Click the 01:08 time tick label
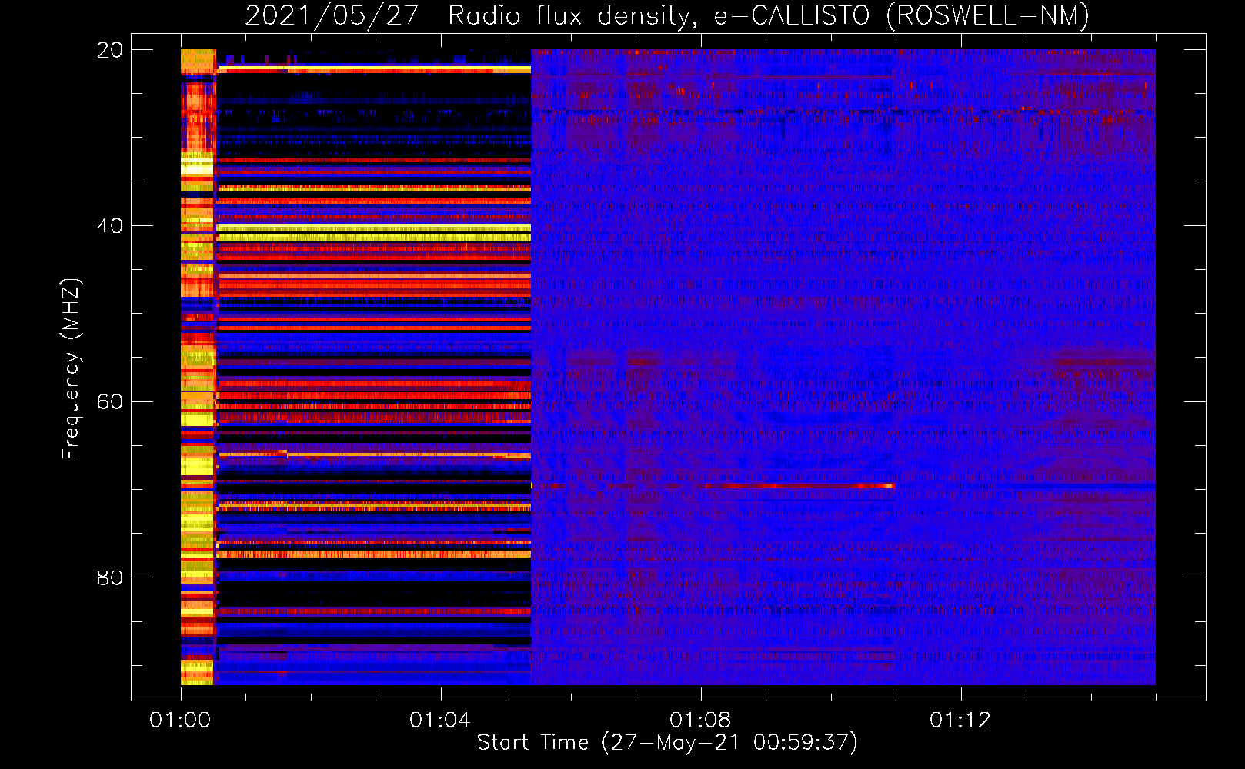1245x769 pixels. coord(700,721)
